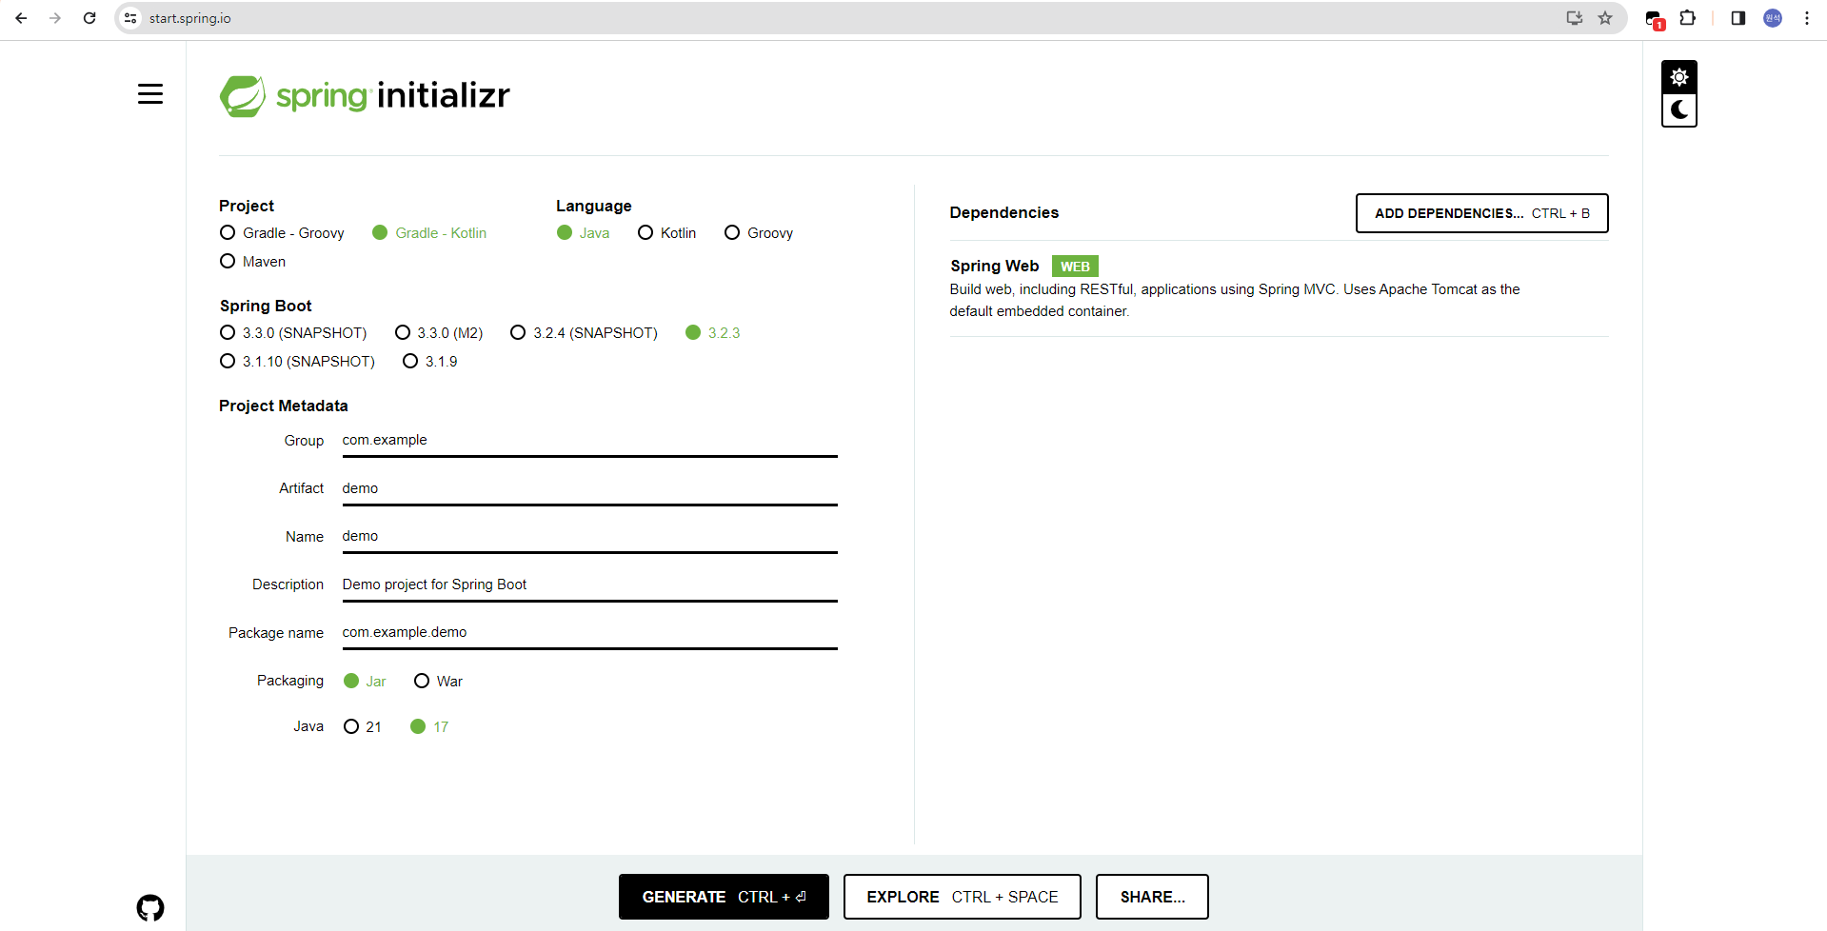This screenshot has height=931, width=1827.
Task: Select Maven project type
Action: pos(252,262)
